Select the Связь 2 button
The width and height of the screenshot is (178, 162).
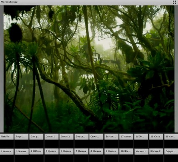click(66, 137)
